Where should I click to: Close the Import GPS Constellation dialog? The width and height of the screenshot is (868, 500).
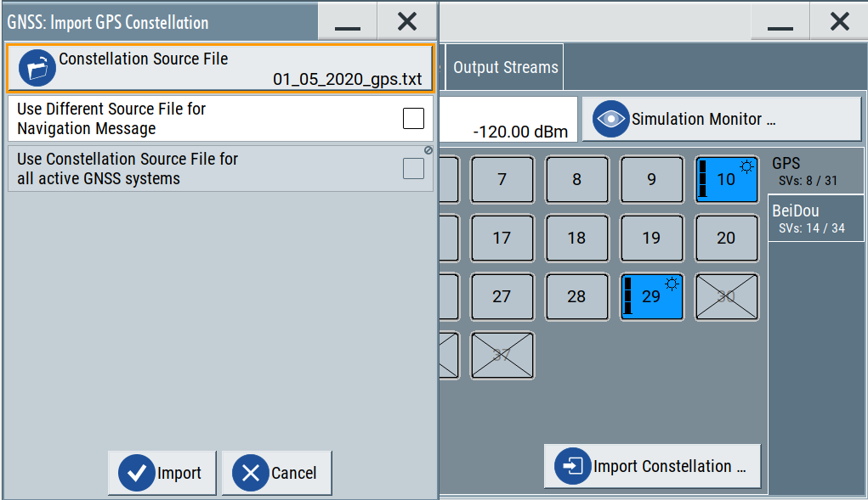[x=407, y=22]
